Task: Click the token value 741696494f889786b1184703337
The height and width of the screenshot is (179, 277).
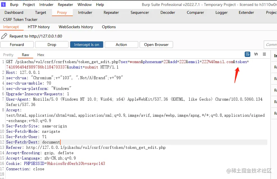Action: tap(37, 67)
